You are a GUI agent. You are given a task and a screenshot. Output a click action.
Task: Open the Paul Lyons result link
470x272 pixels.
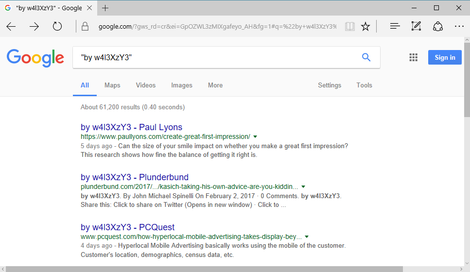click(131, 127)
